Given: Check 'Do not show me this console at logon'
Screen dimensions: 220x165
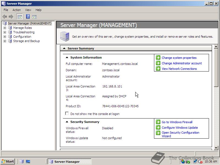Looking at the screenshot, I should tap(67, 113).
